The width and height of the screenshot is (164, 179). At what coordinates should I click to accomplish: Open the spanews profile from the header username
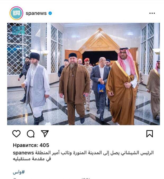[x=36, y=13]
